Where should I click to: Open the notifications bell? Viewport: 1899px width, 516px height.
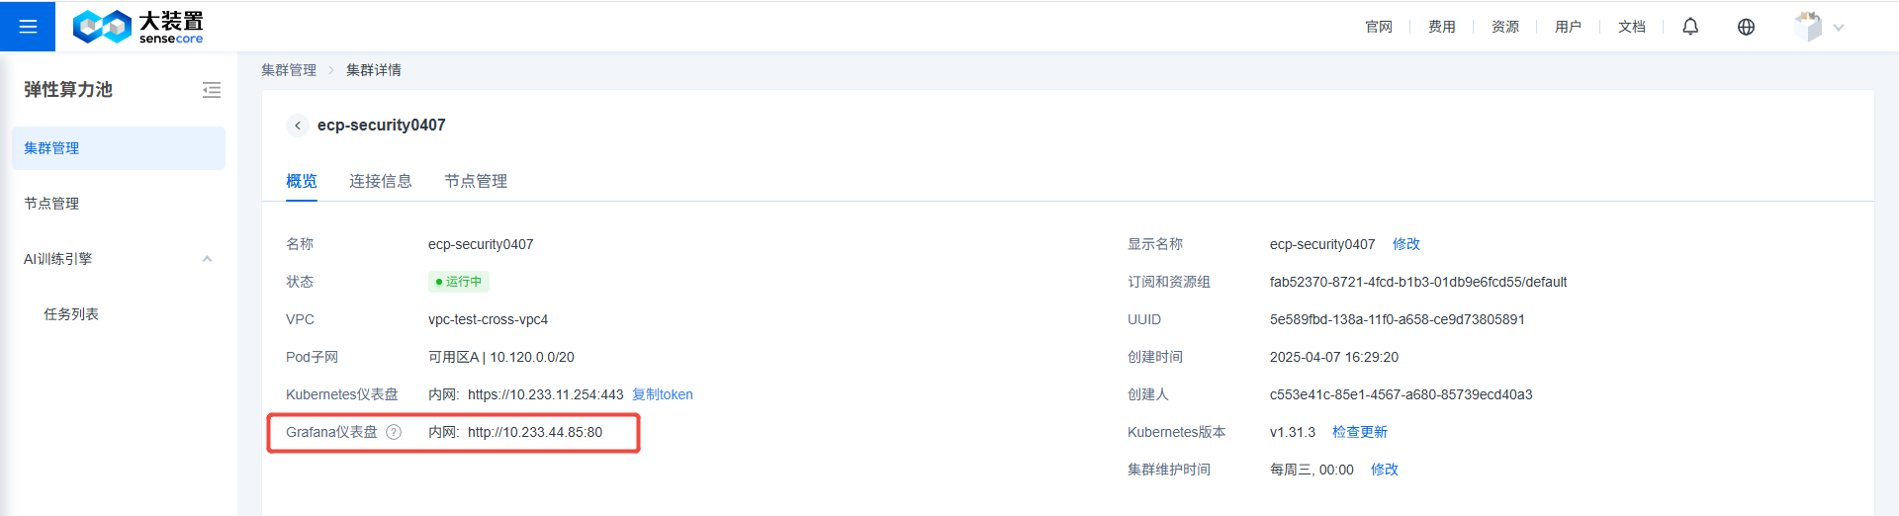coord(1690,27)
